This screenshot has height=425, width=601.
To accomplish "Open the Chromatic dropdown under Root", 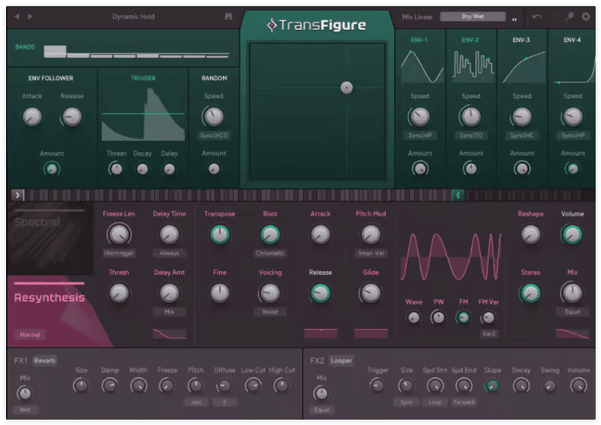I will click(270, 253).
